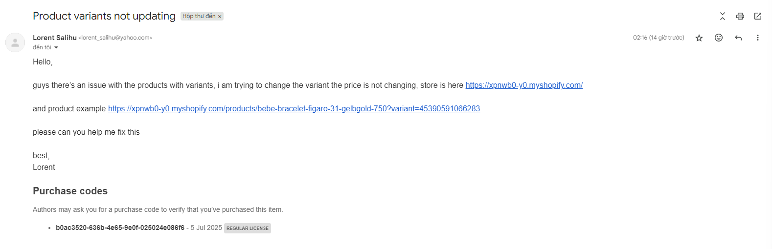Screen dimensions: 772x249
Task: Click the sender name Lorent Salihu
Action: tap(55, 38)
